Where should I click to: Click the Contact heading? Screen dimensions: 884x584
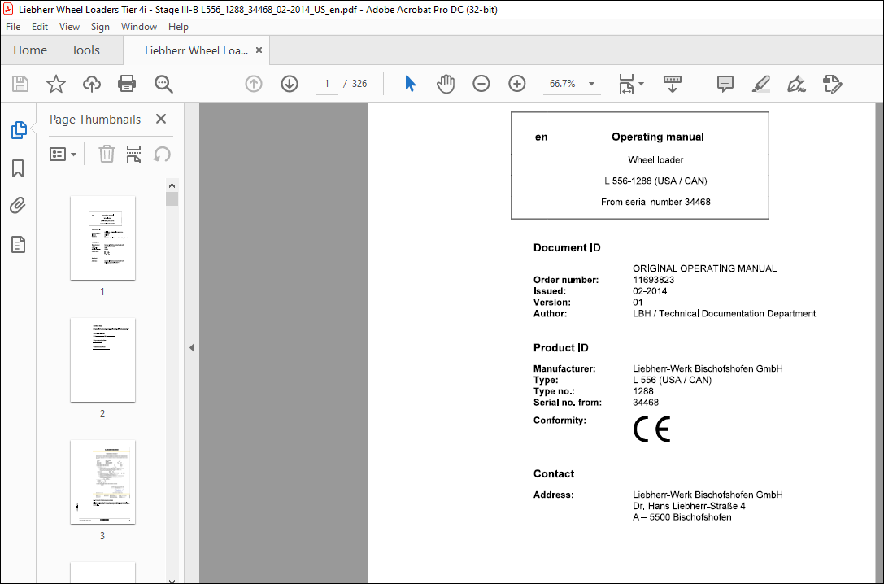click(554, 474)
